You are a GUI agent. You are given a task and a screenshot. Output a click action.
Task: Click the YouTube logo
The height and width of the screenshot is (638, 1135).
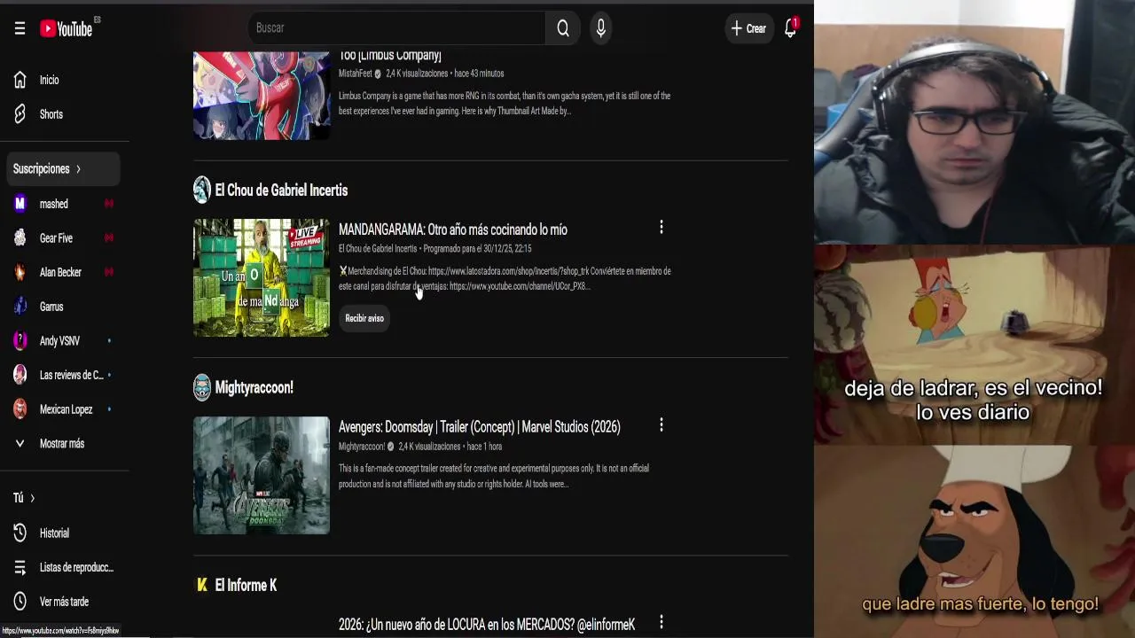click(67, 28)
